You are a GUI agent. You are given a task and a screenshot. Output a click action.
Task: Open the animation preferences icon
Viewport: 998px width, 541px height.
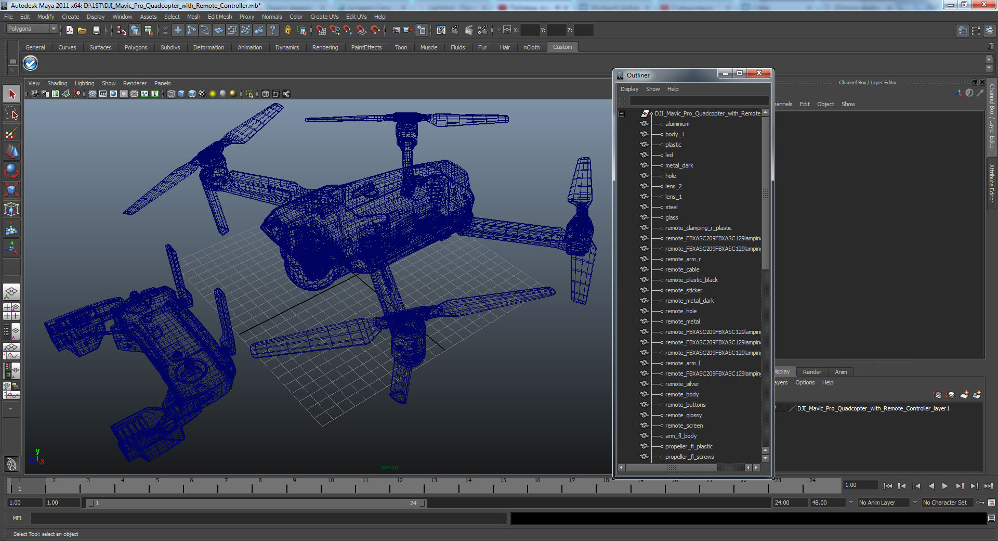[x=991, y=503]
